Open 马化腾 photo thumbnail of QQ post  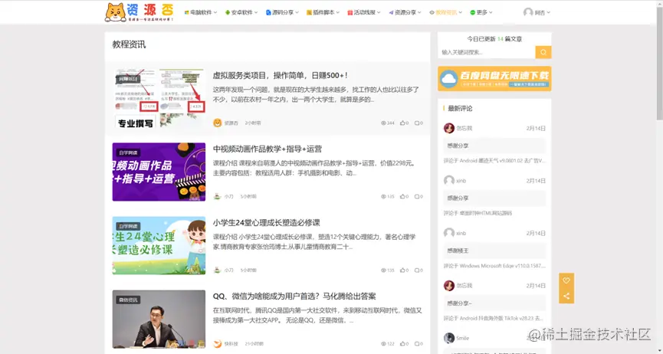[159, 319]
